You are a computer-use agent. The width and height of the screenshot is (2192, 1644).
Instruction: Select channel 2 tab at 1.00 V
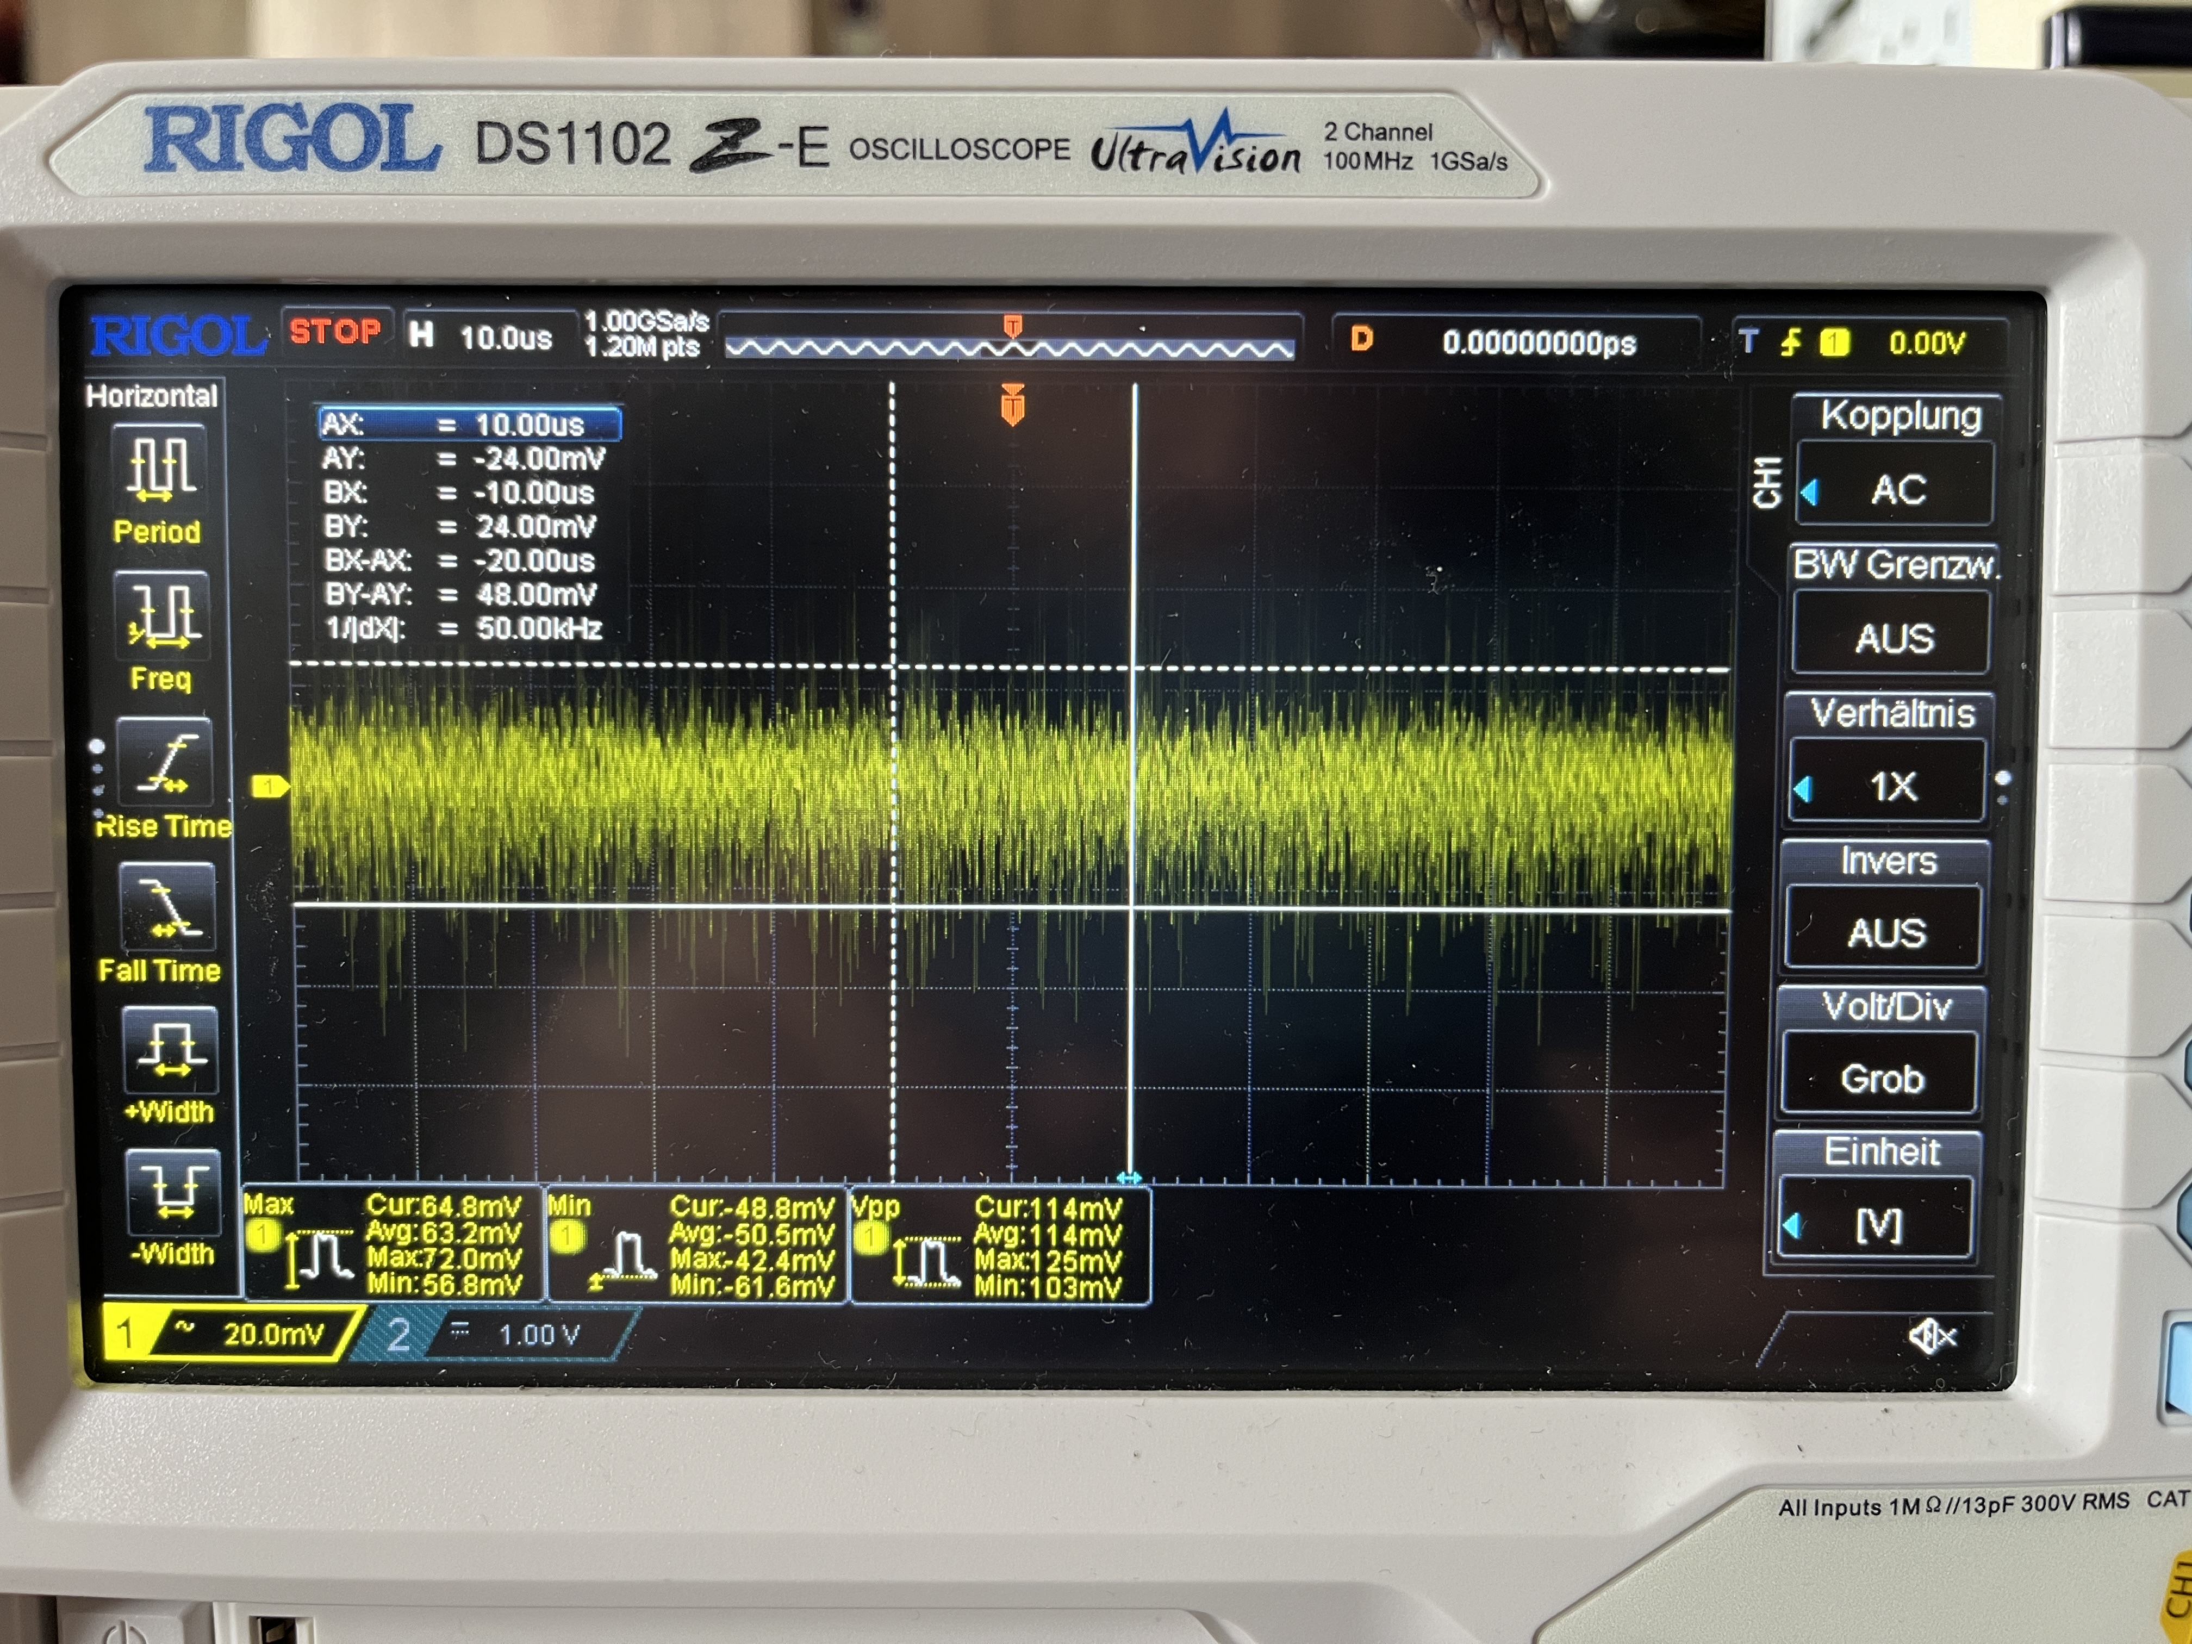[506, 1335]
